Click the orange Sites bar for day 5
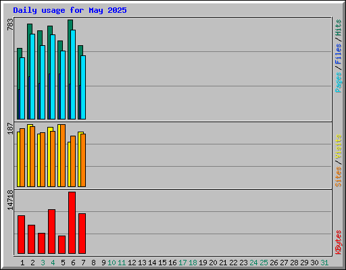Viewport: 346px width, 270px height. [x=63, y=155]
